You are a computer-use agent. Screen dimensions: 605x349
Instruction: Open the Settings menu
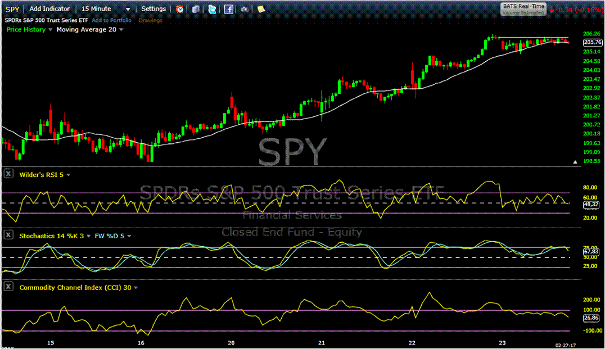[x=153, y=9]
